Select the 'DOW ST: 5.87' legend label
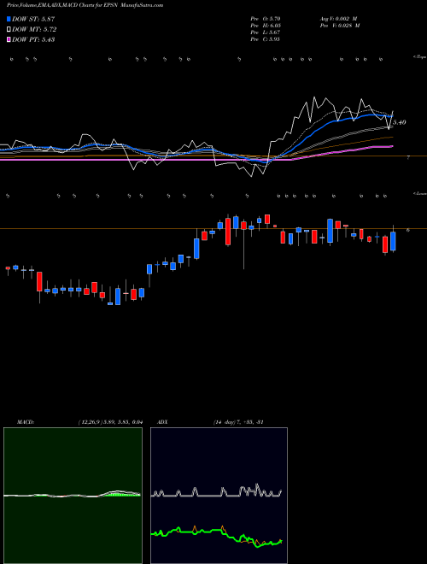This screenshot has height=564, width=427. tap(33, 19)
